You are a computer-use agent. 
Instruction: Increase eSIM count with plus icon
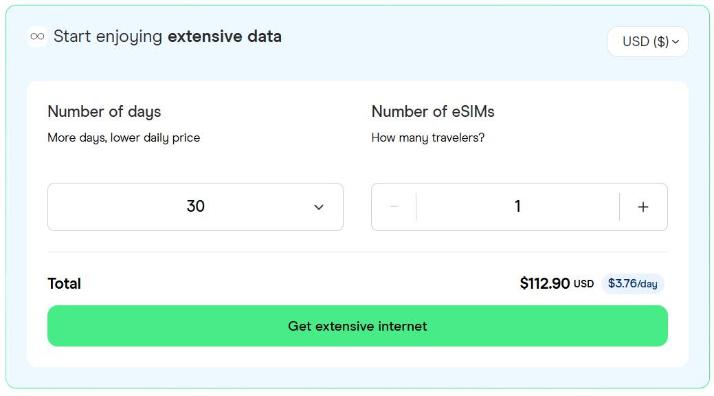pyautogui.click(x=643, y=207)
